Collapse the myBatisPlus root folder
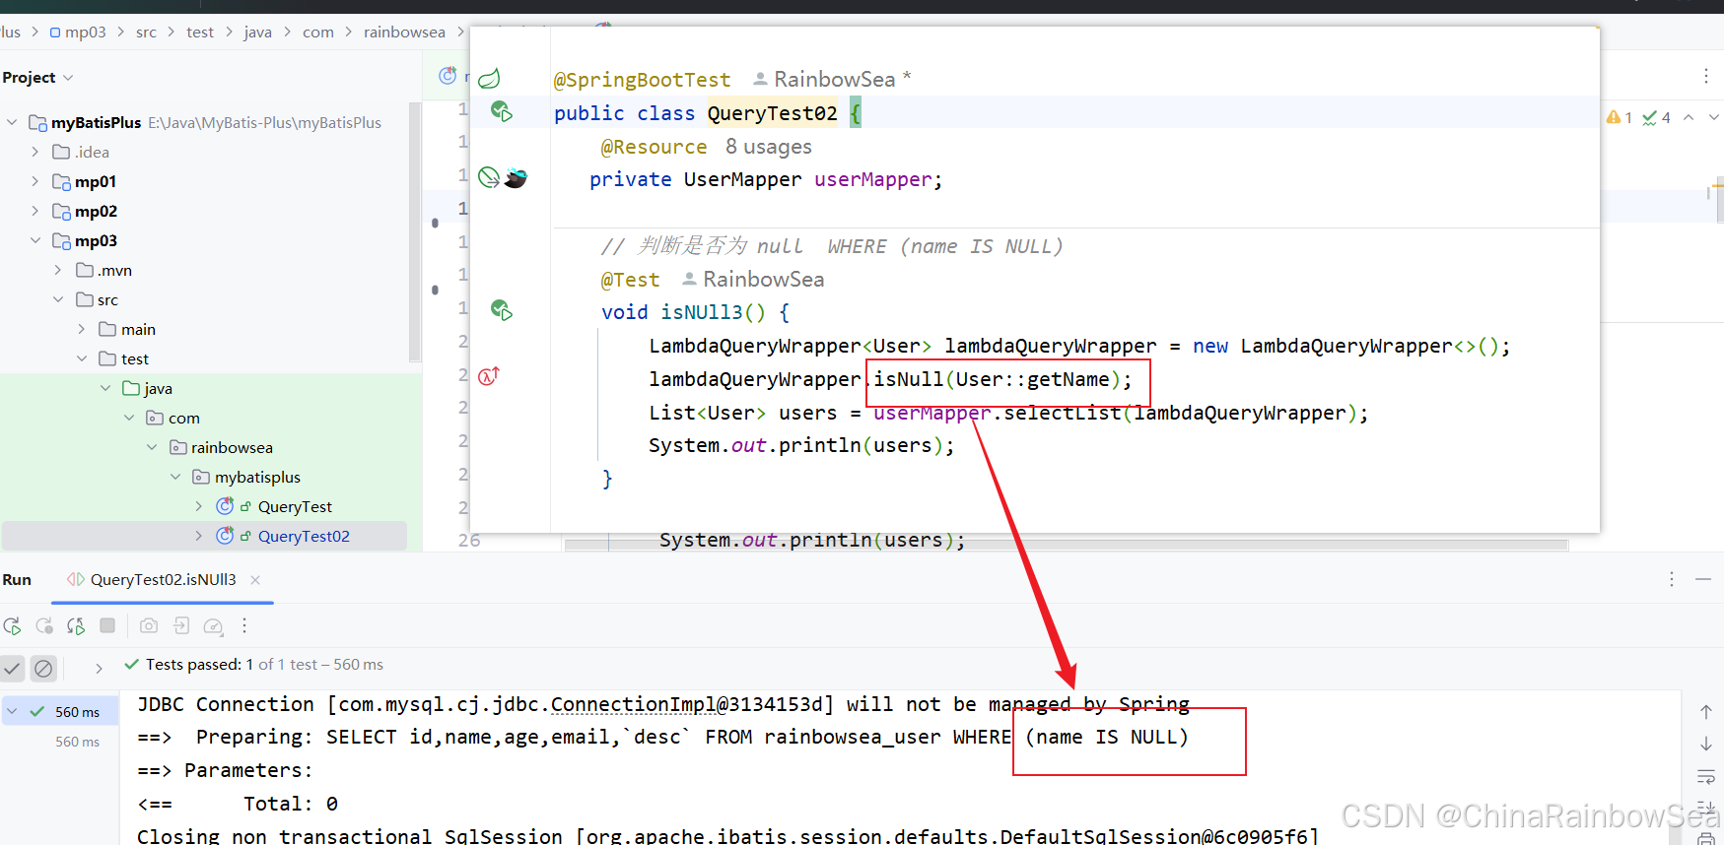This screenshot has width=1724, height=845. click(x=12, y=122)
